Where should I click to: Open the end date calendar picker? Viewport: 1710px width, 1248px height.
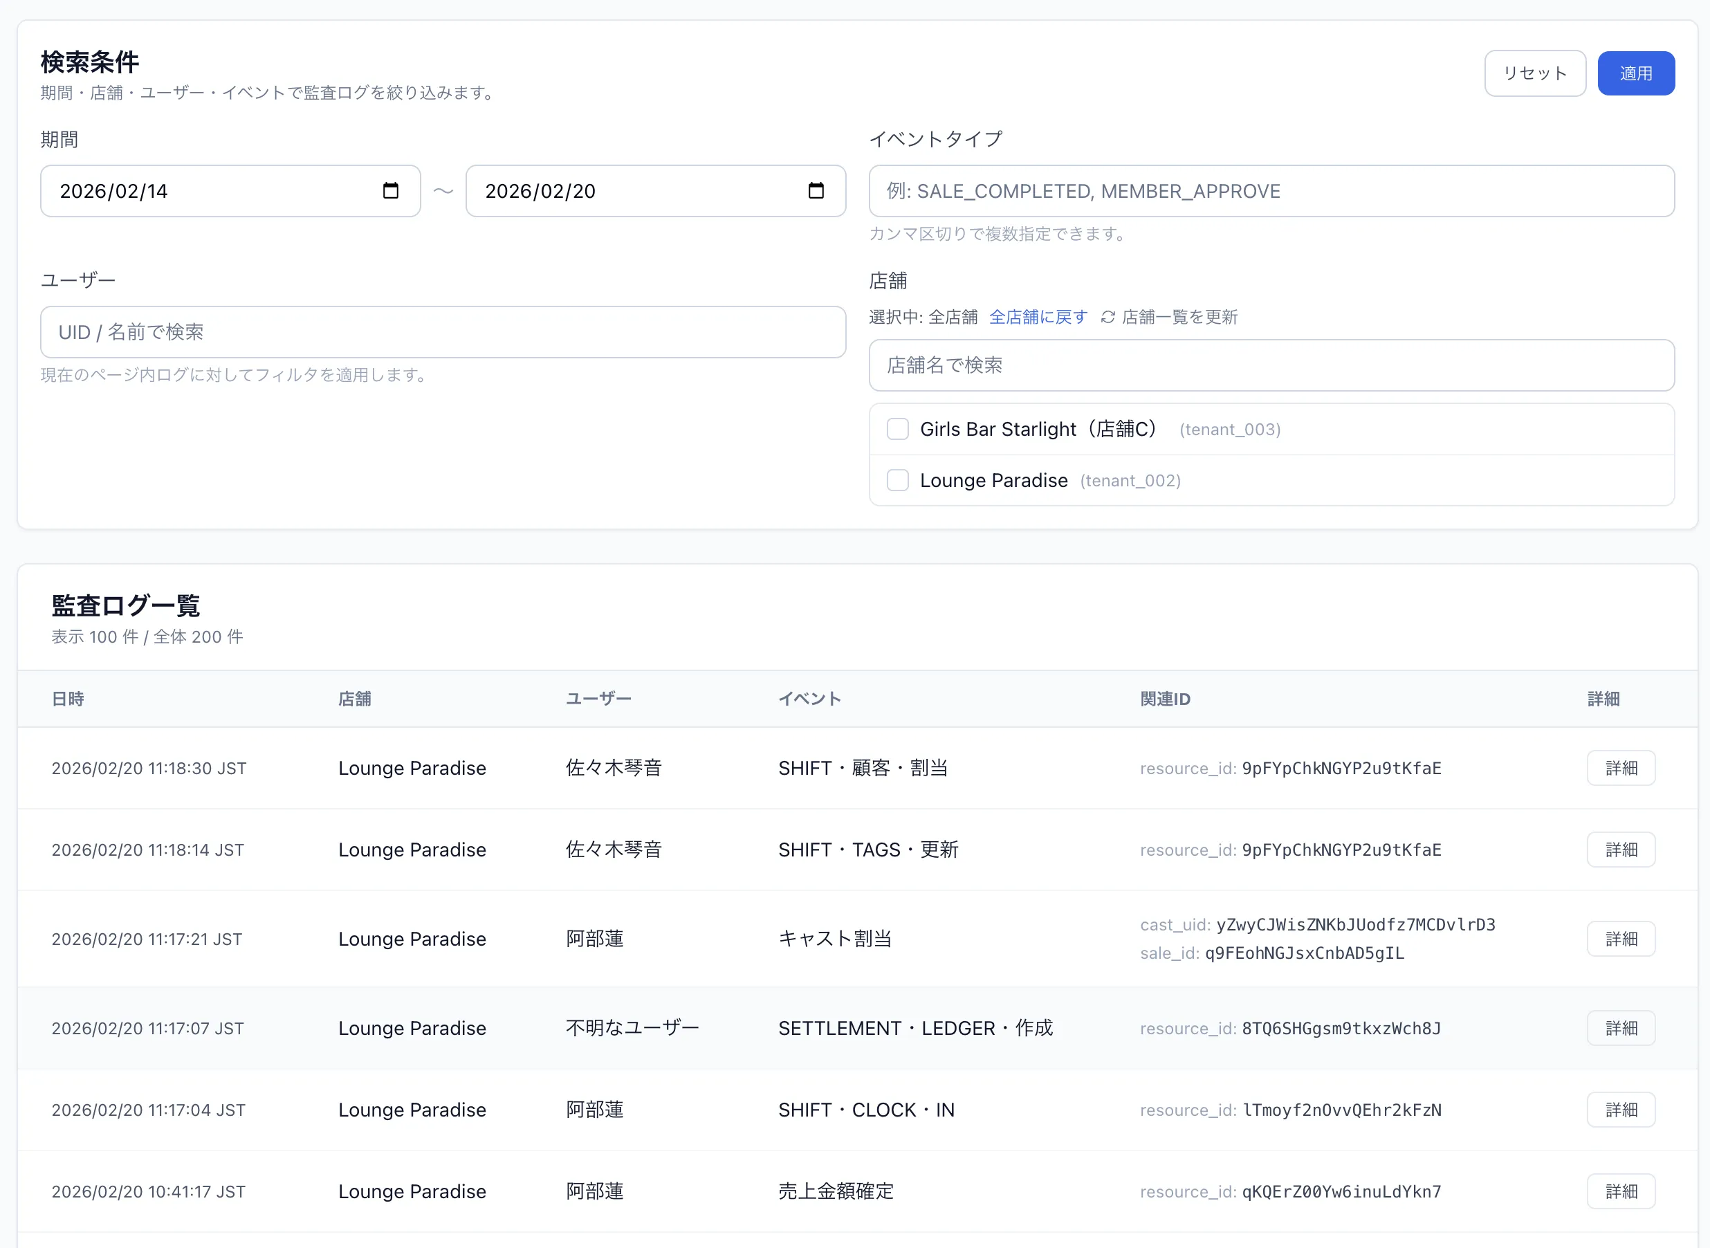816,191
